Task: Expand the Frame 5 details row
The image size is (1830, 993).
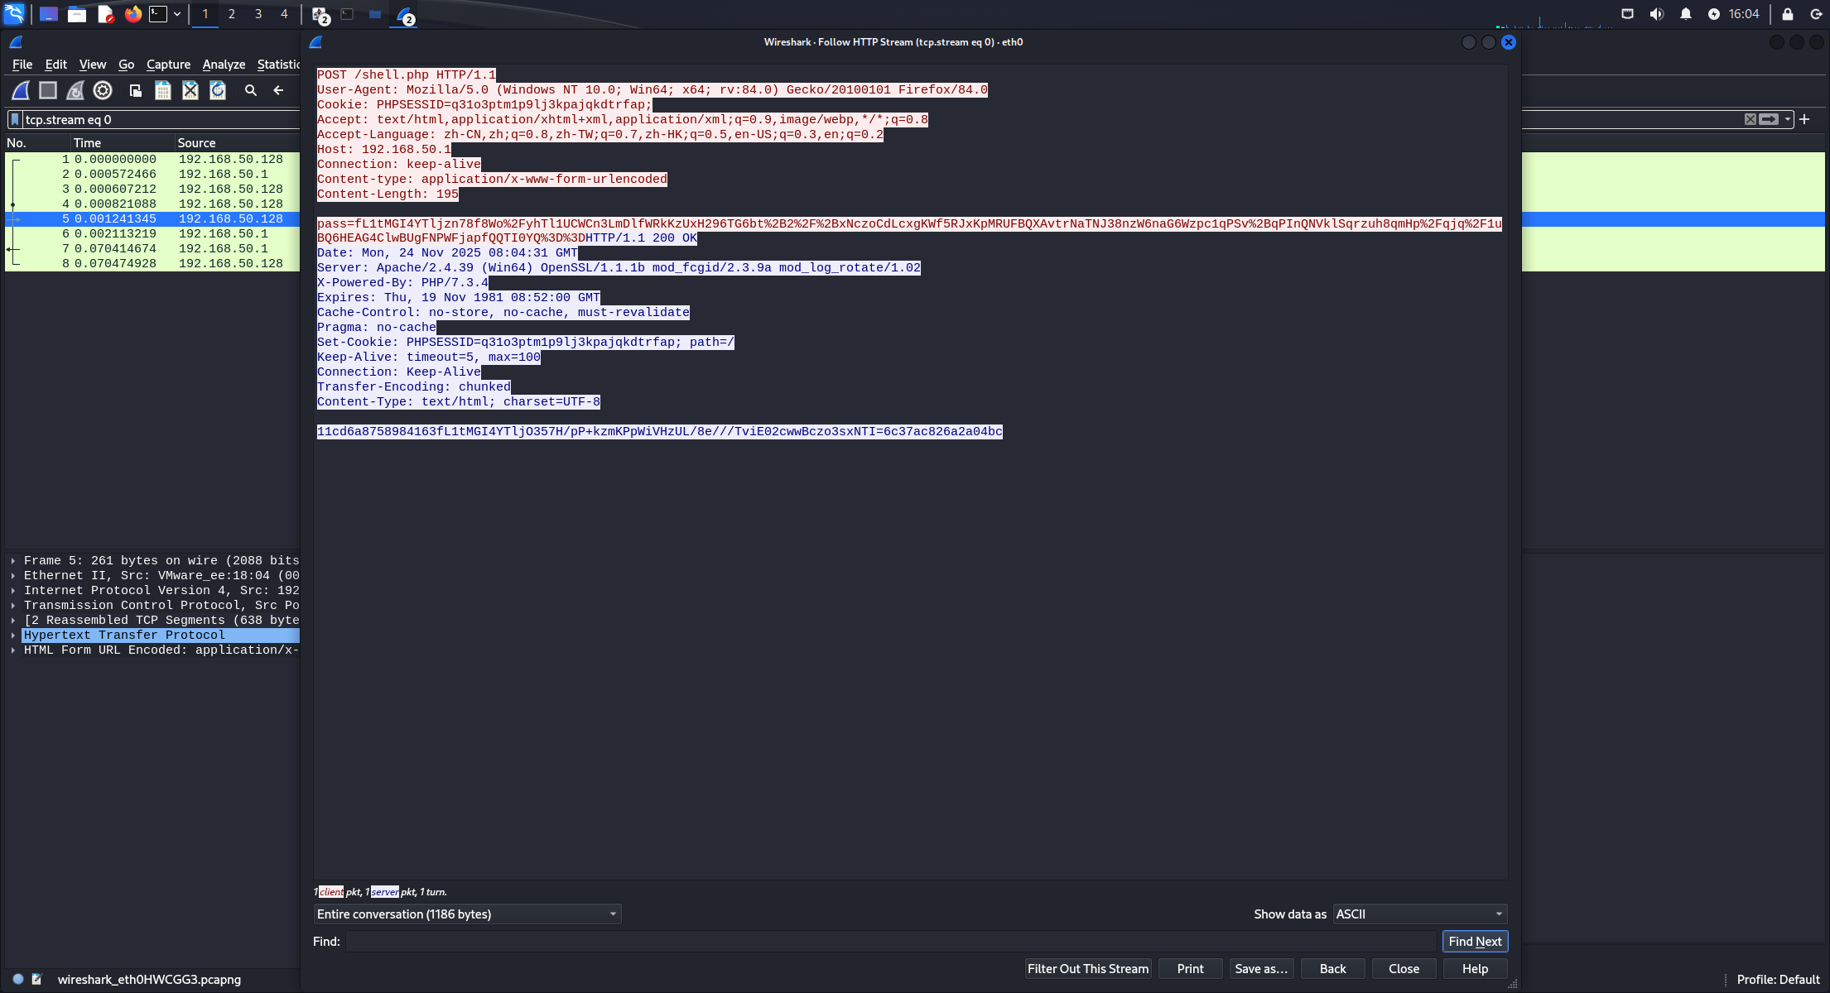Action: point(13,561)
